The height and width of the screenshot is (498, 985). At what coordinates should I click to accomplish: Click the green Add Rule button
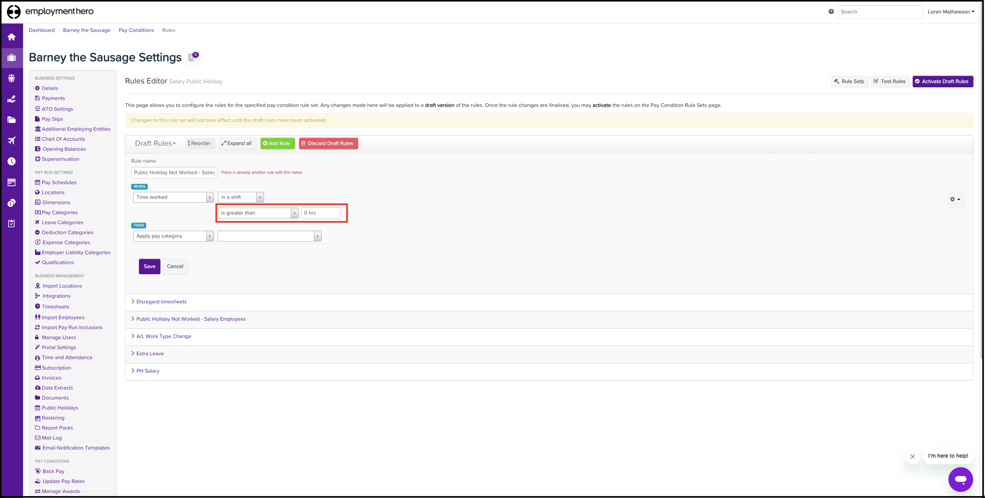(x=277, y=143)
